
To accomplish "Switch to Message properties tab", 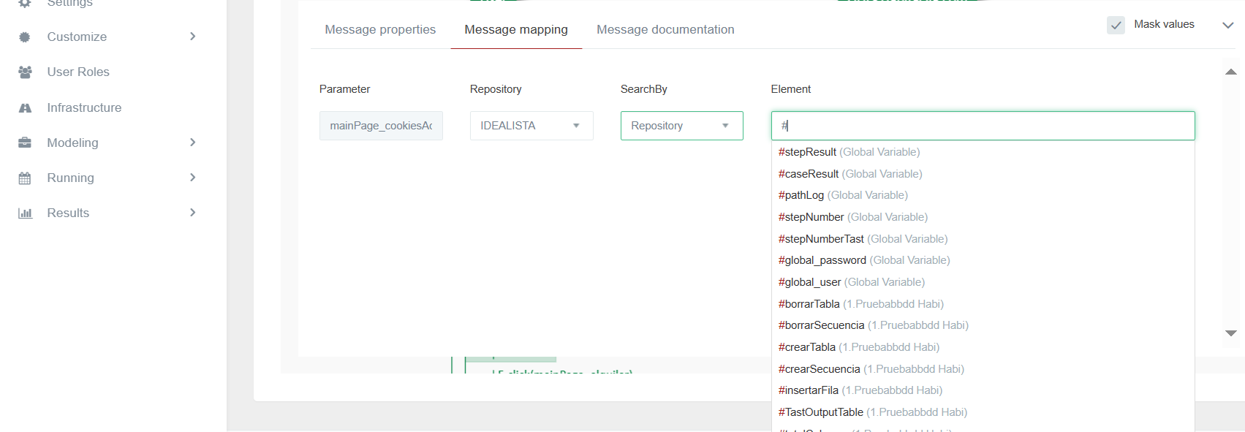I will pyautogui.click(x=380, y=29).
